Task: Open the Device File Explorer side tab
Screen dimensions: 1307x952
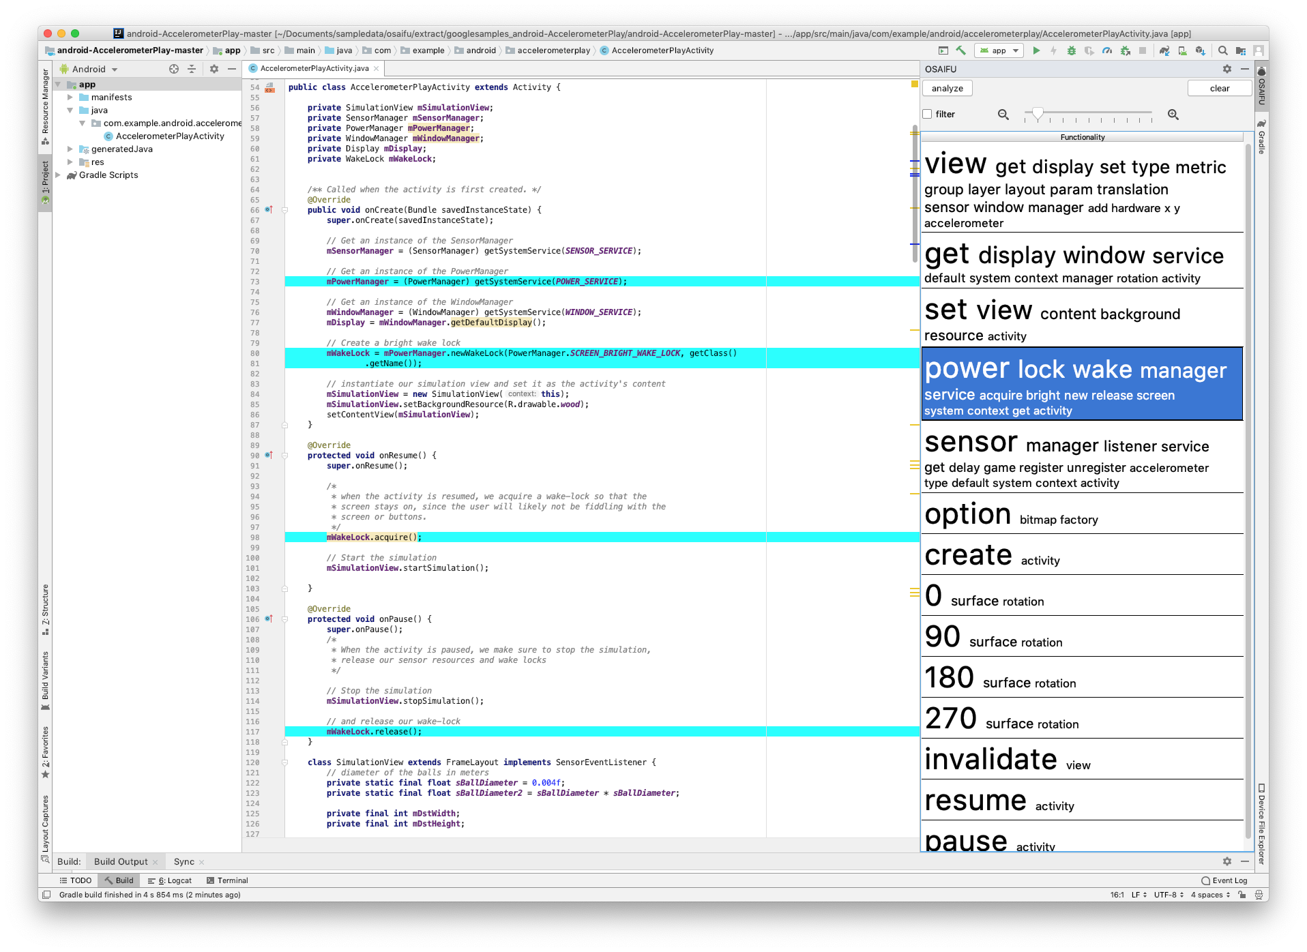Action: click(1261, 824)
